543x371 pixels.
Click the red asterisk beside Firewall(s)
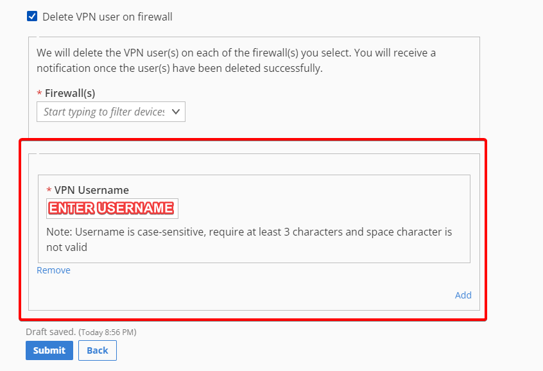[40, 93]
